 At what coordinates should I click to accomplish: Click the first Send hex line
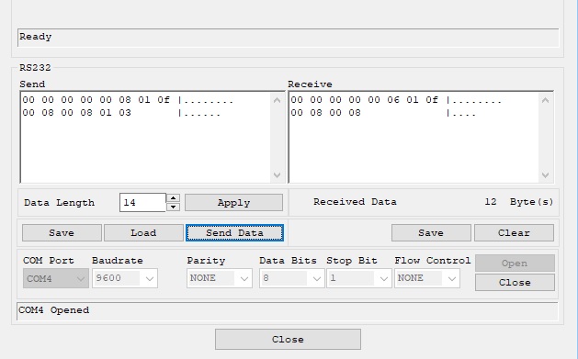coord(128,100)
